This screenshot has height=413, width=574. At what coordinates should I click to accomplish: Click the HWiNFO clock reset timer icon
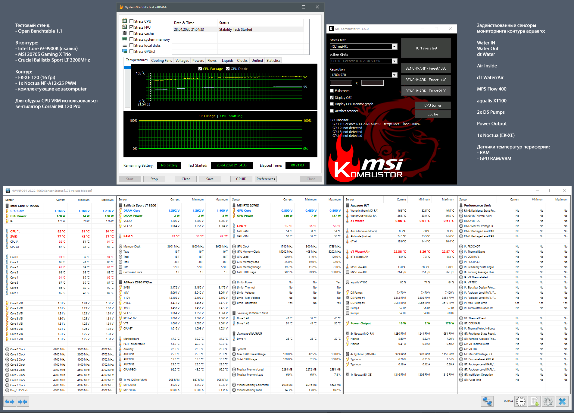click(x=521, y=402)
